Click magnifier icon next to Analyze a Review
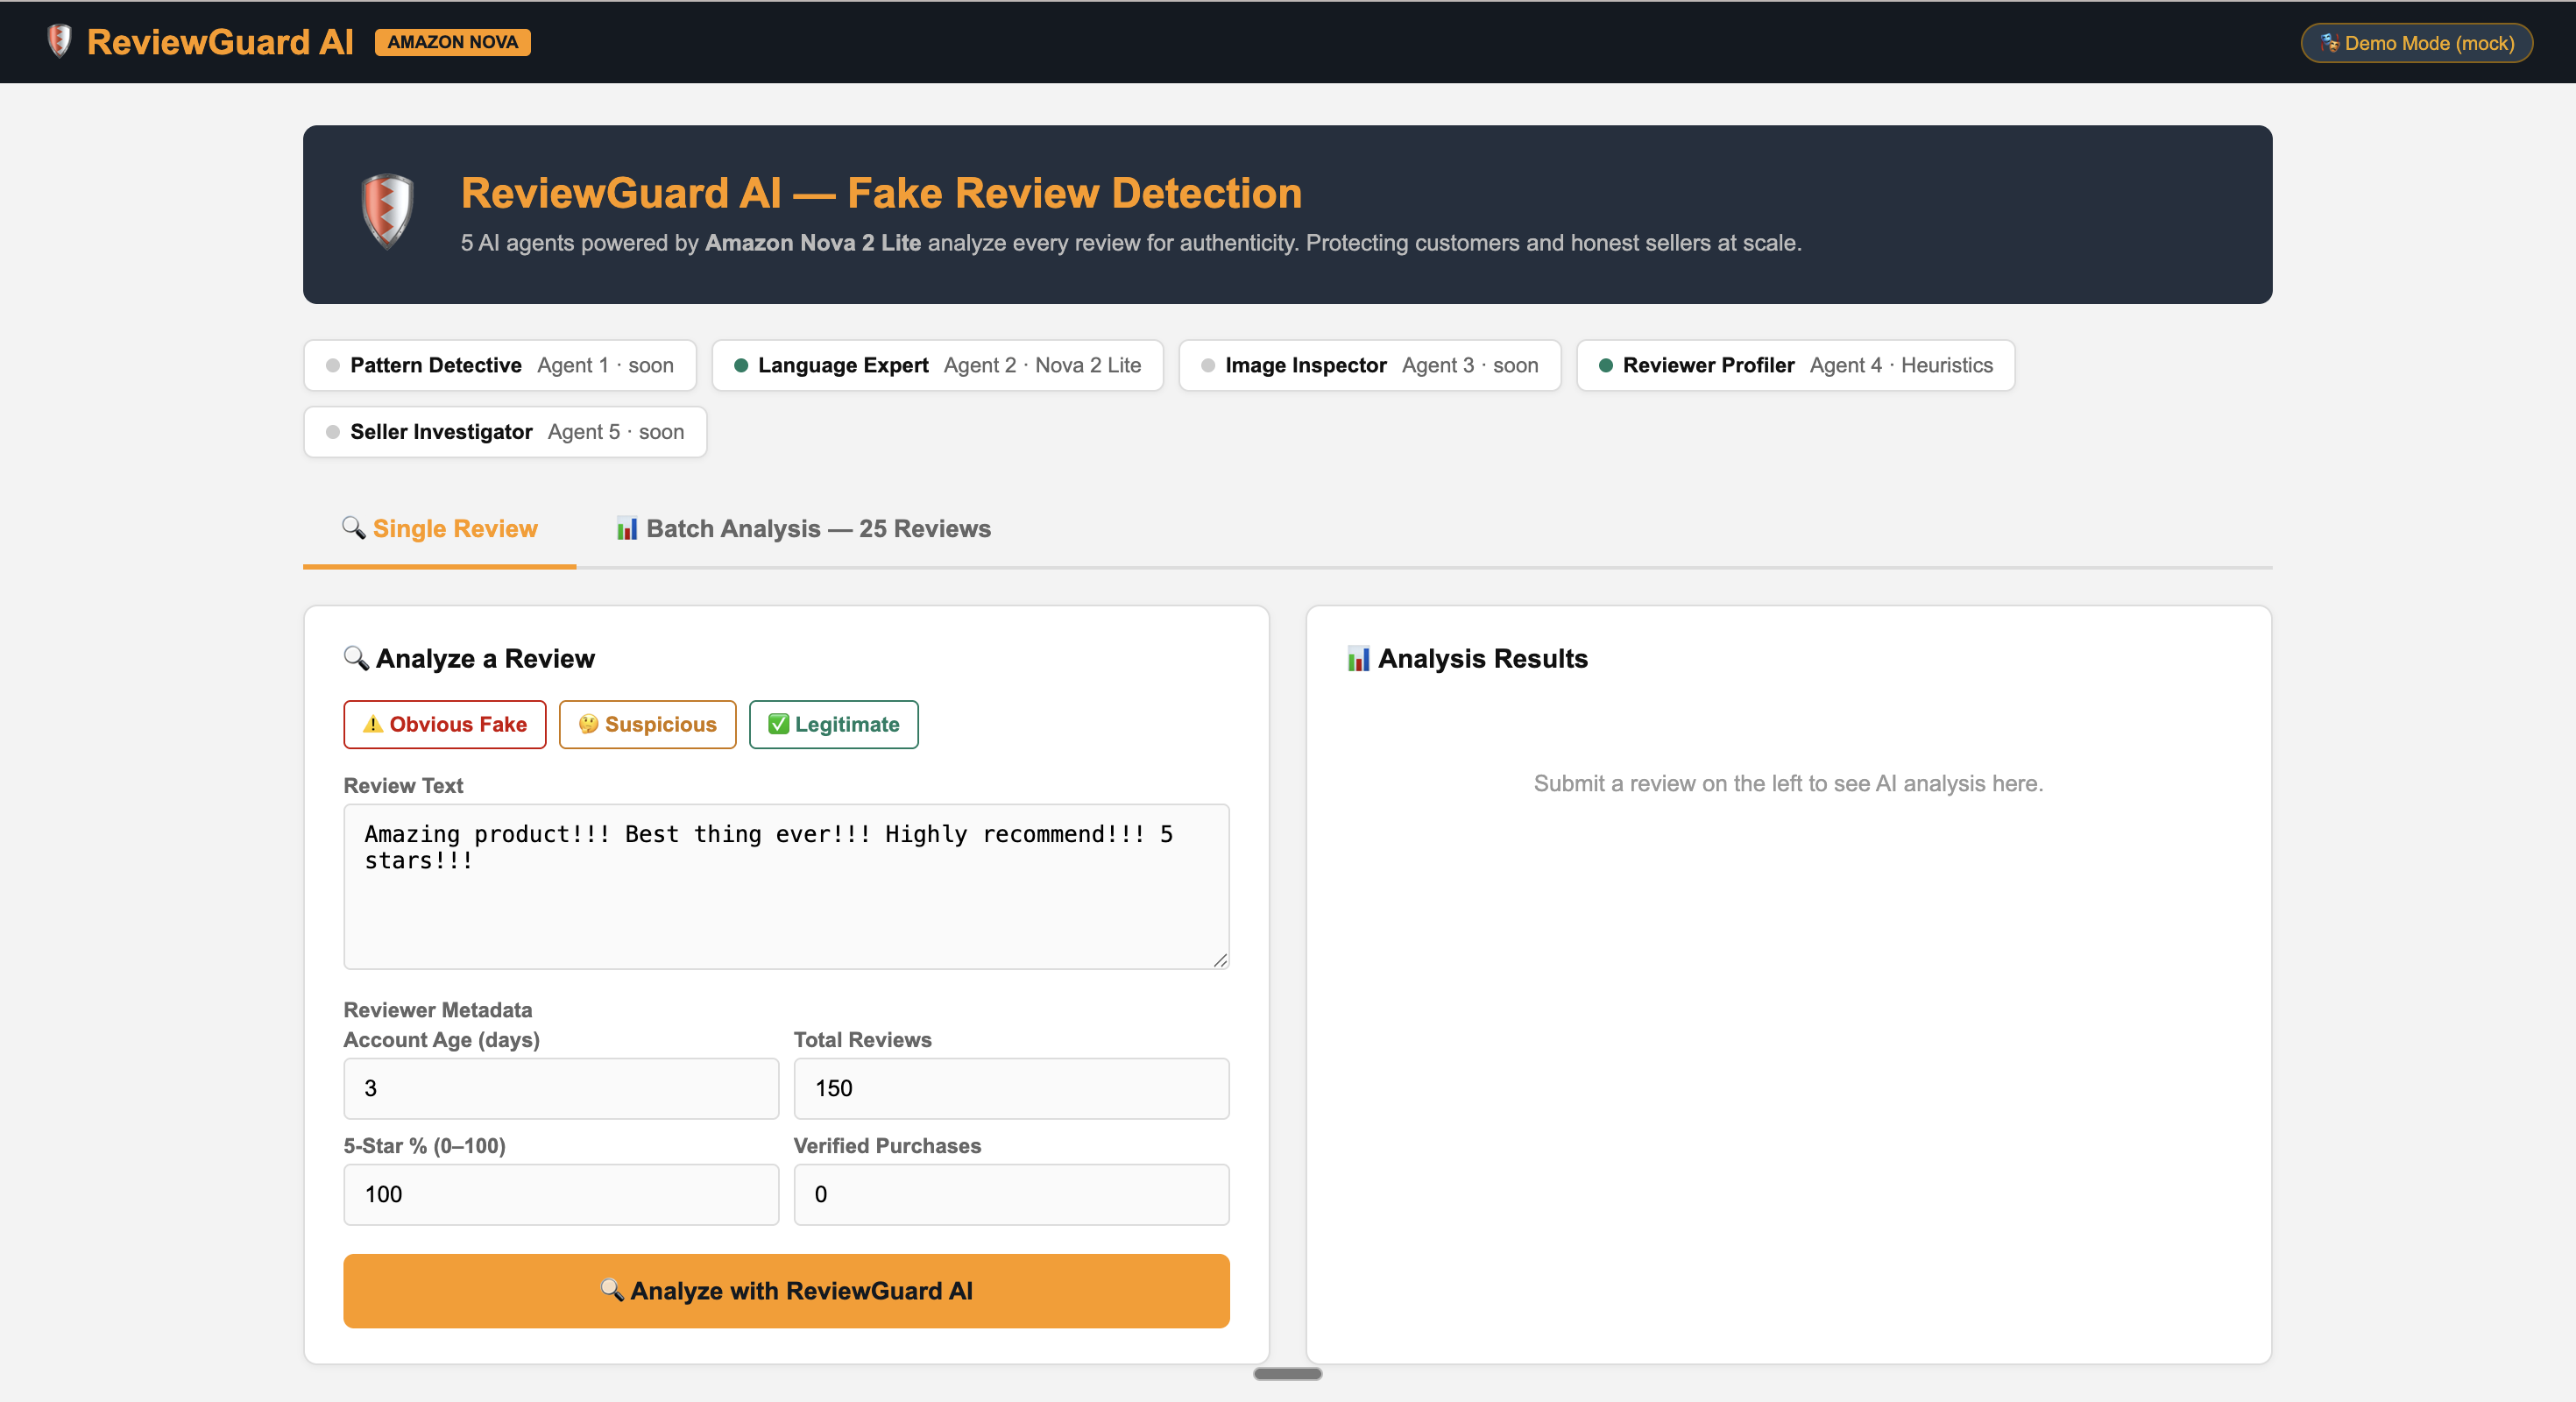The height and width of the screenshot is (1402, 2576). [x=356, y=658]
